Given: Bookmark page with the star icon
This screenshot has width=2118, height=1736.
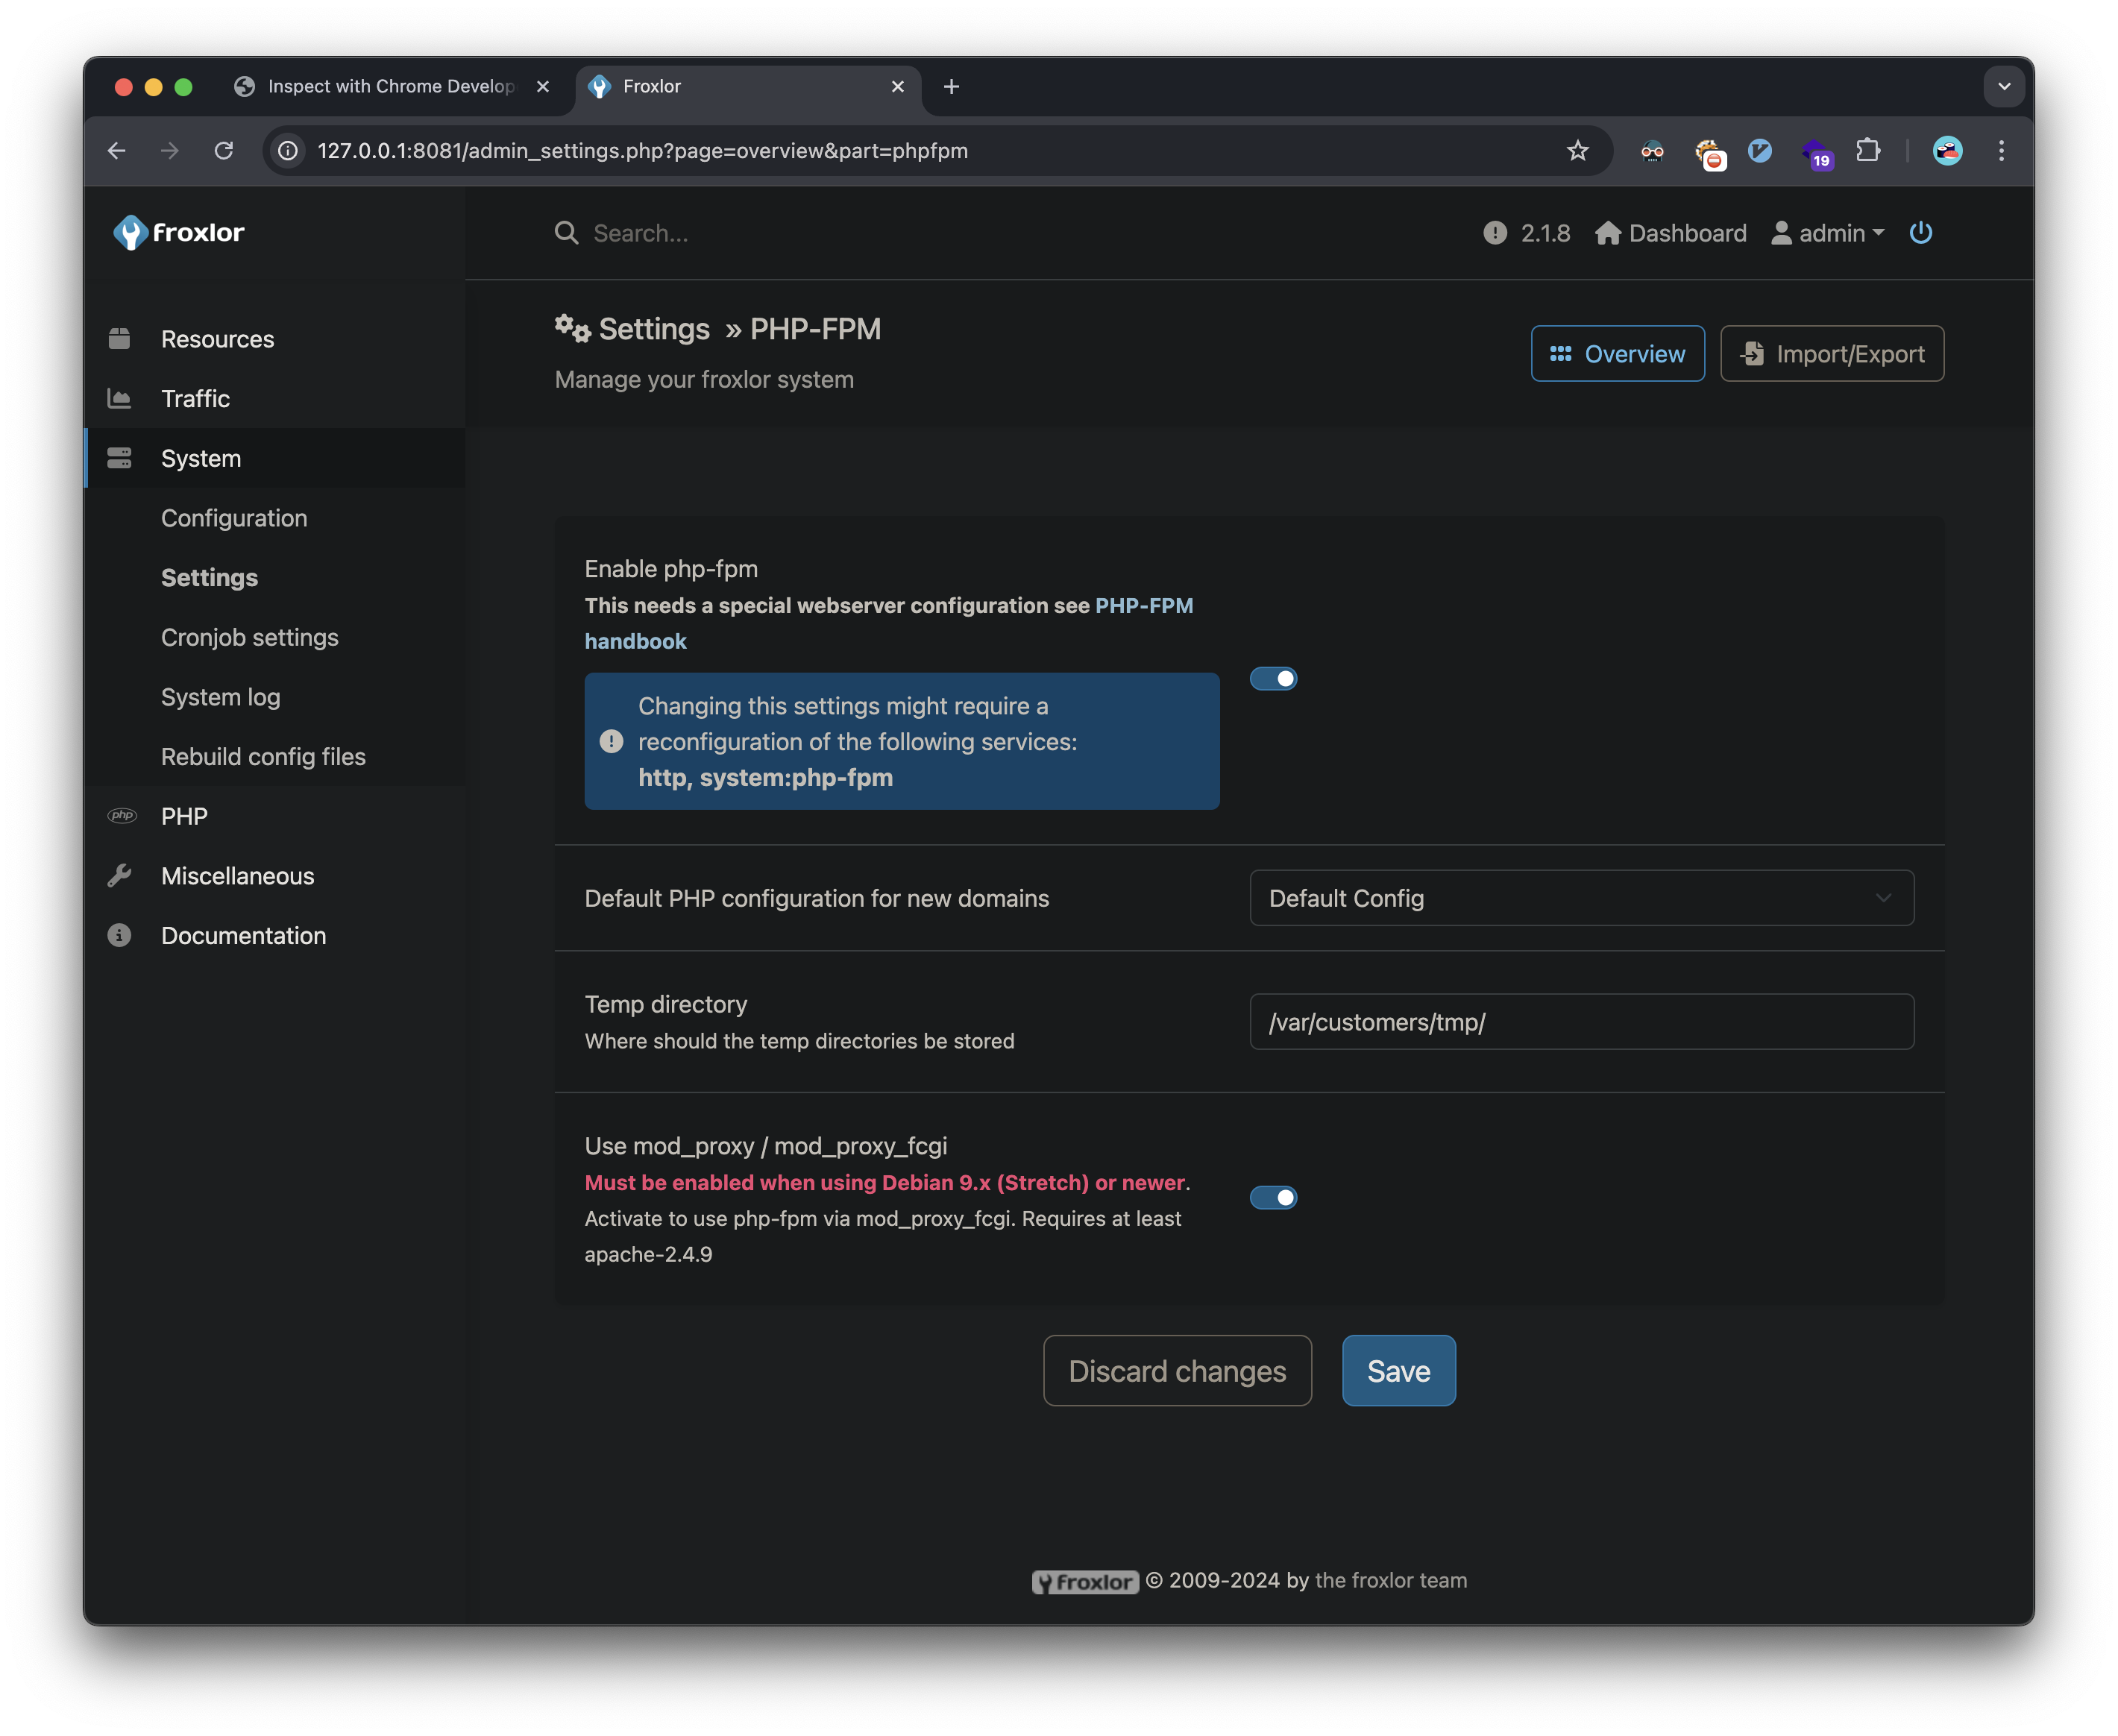Looking at the screenshot, I should point(1577,151).
